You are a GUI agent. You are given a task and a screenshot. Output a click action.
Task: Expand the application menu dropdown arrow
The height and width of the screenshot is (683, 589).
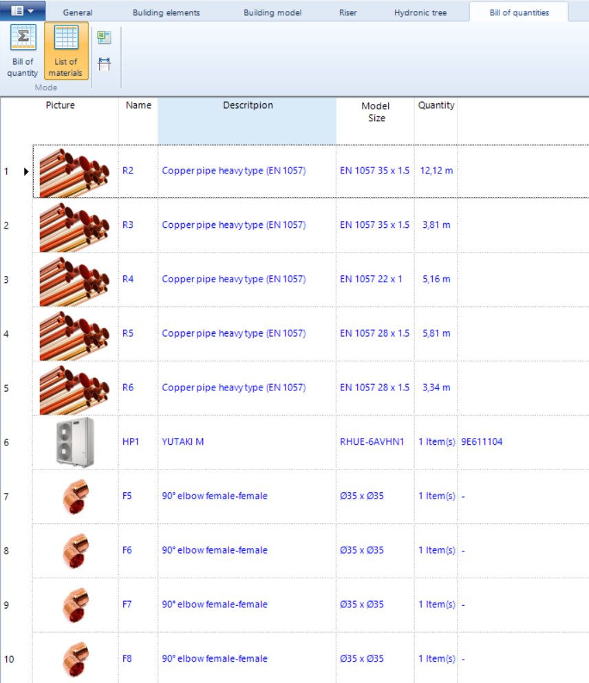pos(31,10)
